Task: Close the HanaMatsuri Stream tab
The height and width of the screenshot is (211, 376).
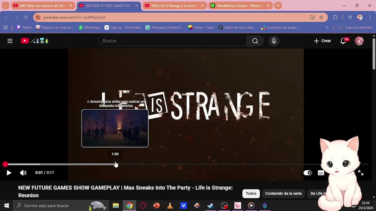Action: tap(268, 6)
